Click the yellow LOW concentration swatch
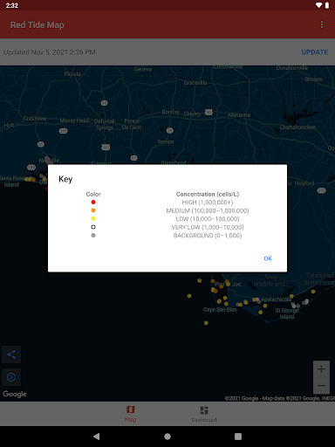This screenshot has height=447, width=335. (x=93, y=218)
